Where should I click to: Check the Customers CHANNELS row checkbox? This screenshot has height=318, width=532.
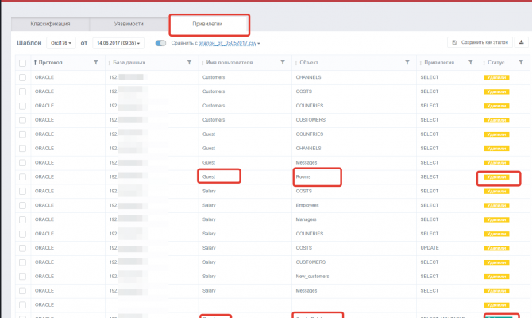pyautogui.click(x=23, y=77)
